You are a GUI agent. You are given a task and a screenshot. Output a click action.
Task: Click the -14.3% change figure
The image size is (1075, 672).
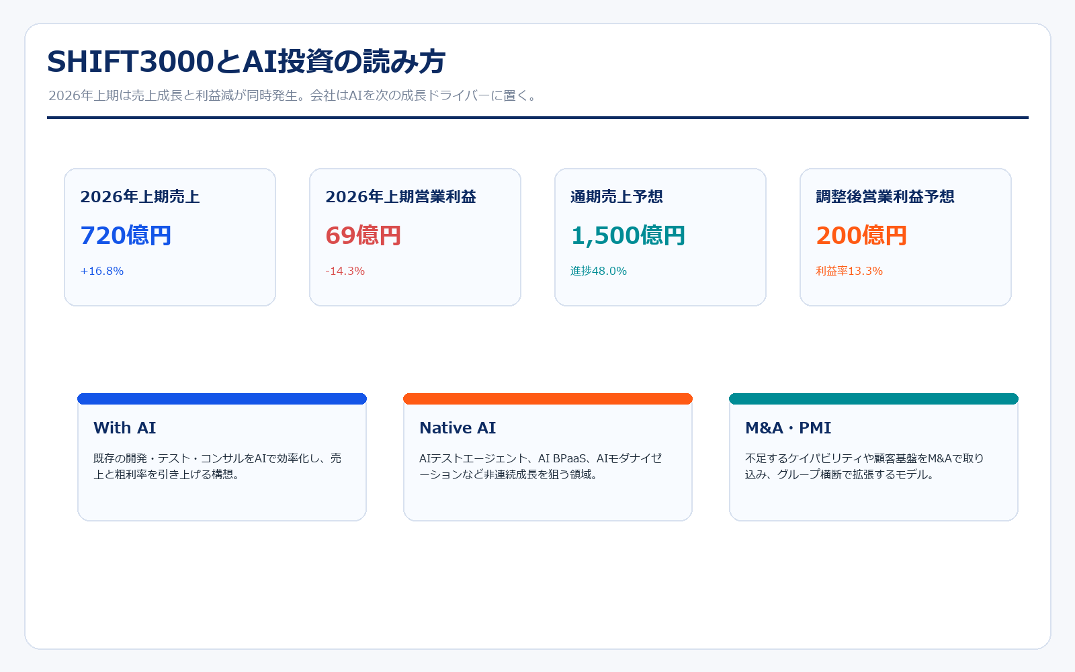click(x=345, y=271)
